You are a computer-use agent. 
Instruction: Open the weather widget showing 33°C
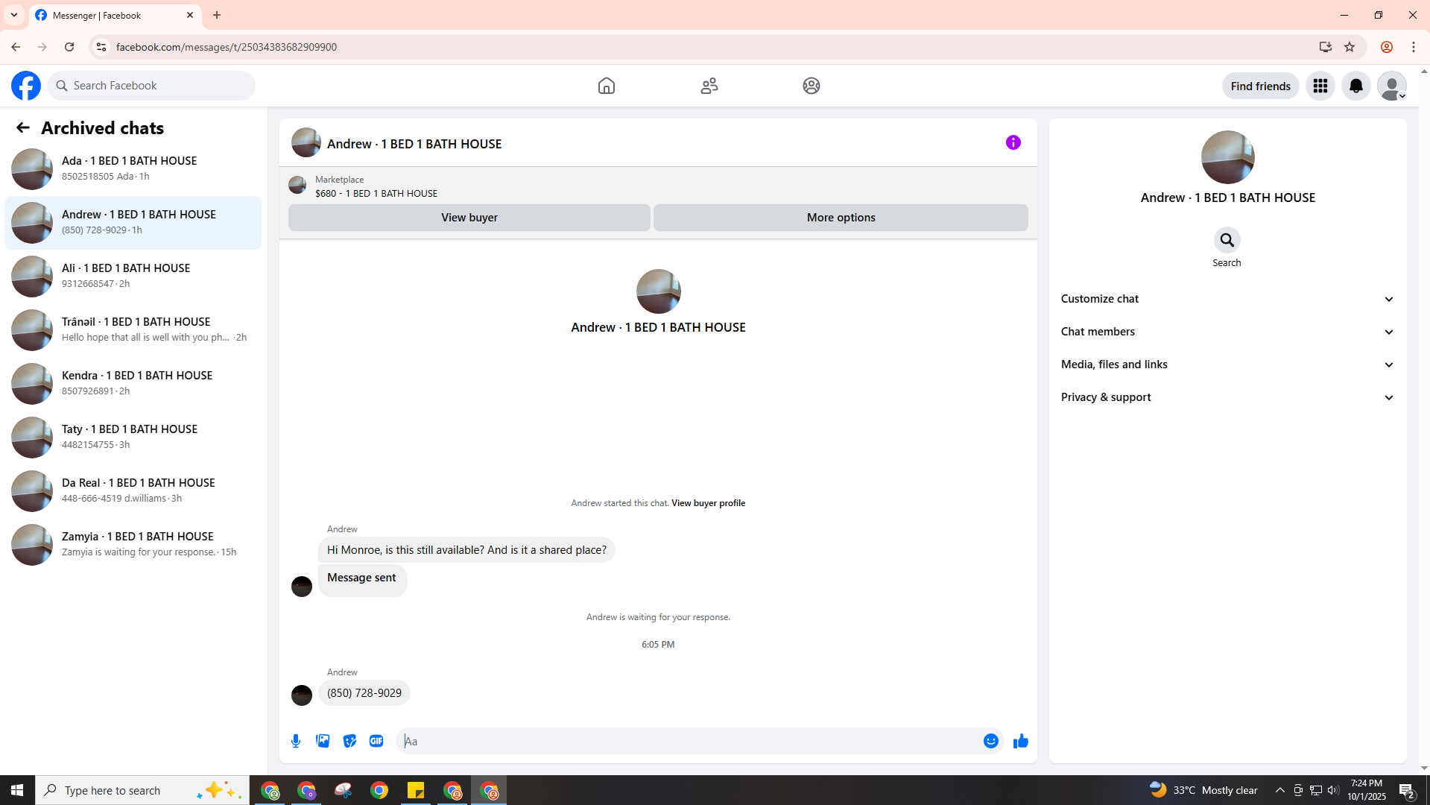(x=1203, y=790)
